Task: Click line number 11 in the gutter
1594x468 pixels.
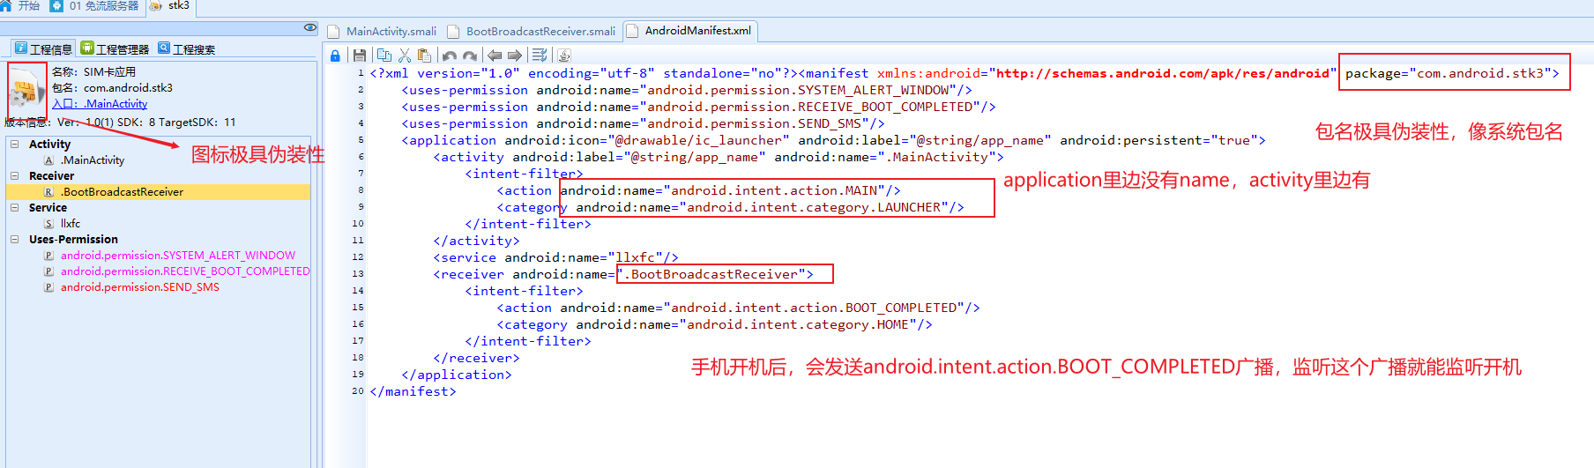Action: click(358, 240)
